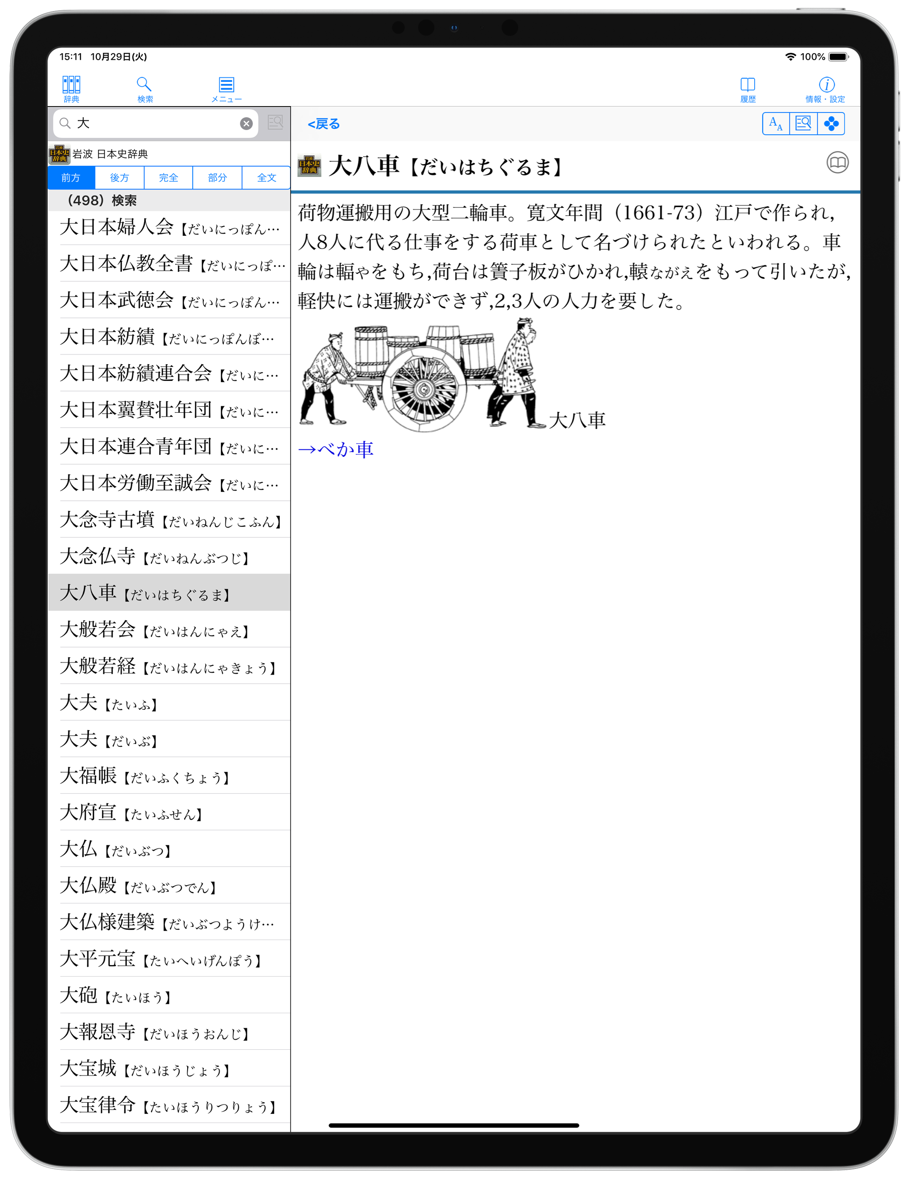Image resolution: width=908 pixels, height=1180 pixels.
Task: Go back with <戻る button
Action: click(323, 124)
